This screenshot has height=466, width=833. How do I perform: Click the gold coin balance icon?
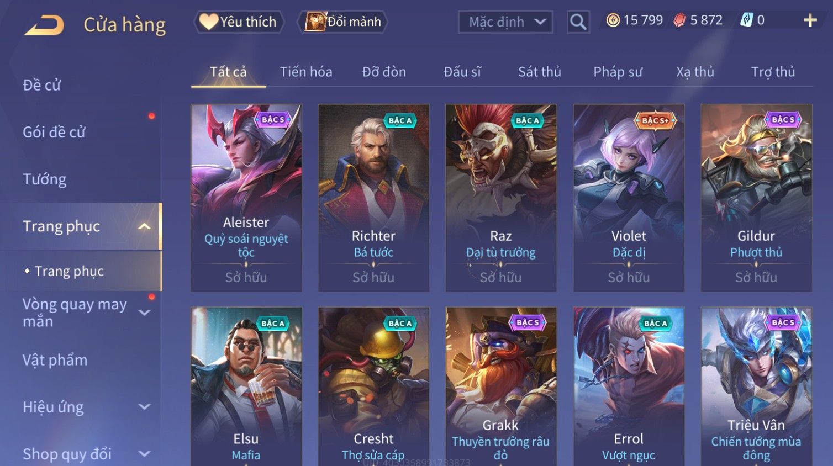(x=613, y=20)
